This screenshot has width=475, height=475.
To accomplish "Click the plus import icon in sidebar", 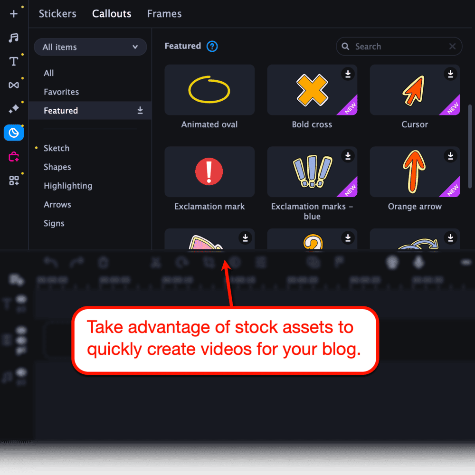I will tap(14, 14).
